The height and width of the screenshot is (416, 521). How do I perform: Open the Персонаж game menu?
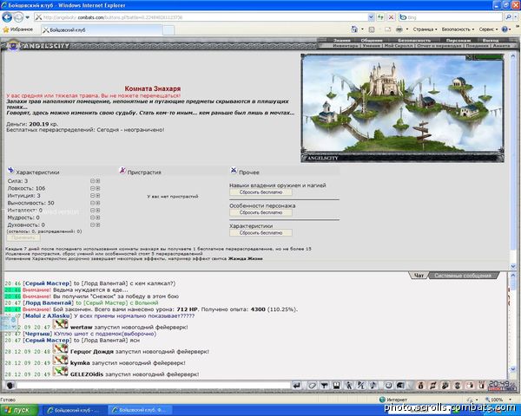pyautogui.click(x=458, y=41)
